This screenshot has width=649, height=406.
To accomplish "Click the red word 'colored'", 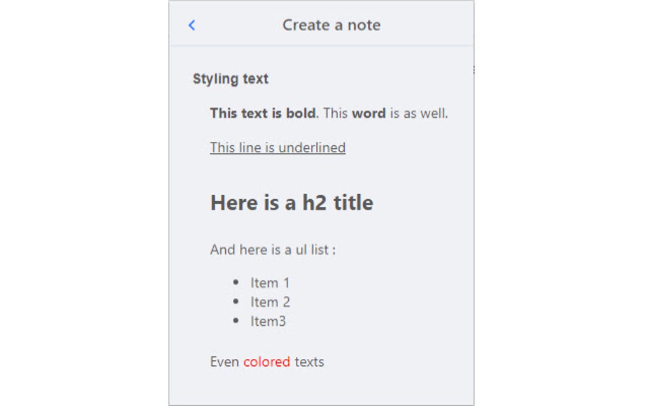I will point(267,361).
